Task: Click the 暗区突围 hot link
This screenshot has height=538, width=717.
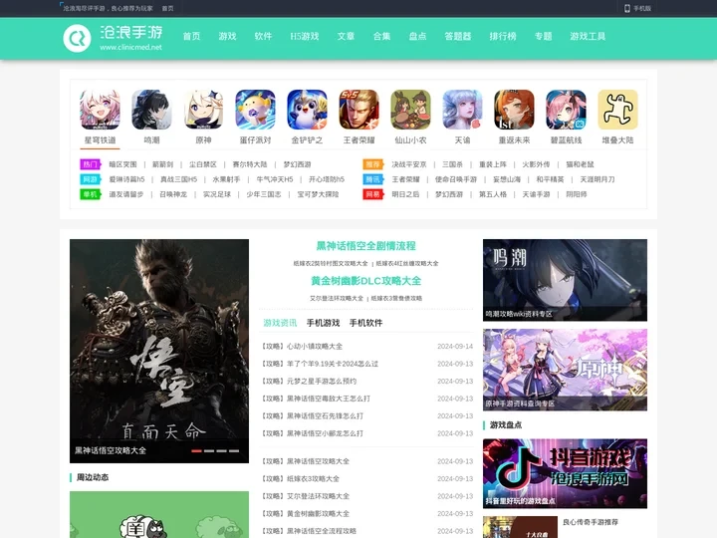Action: (122, 164)
